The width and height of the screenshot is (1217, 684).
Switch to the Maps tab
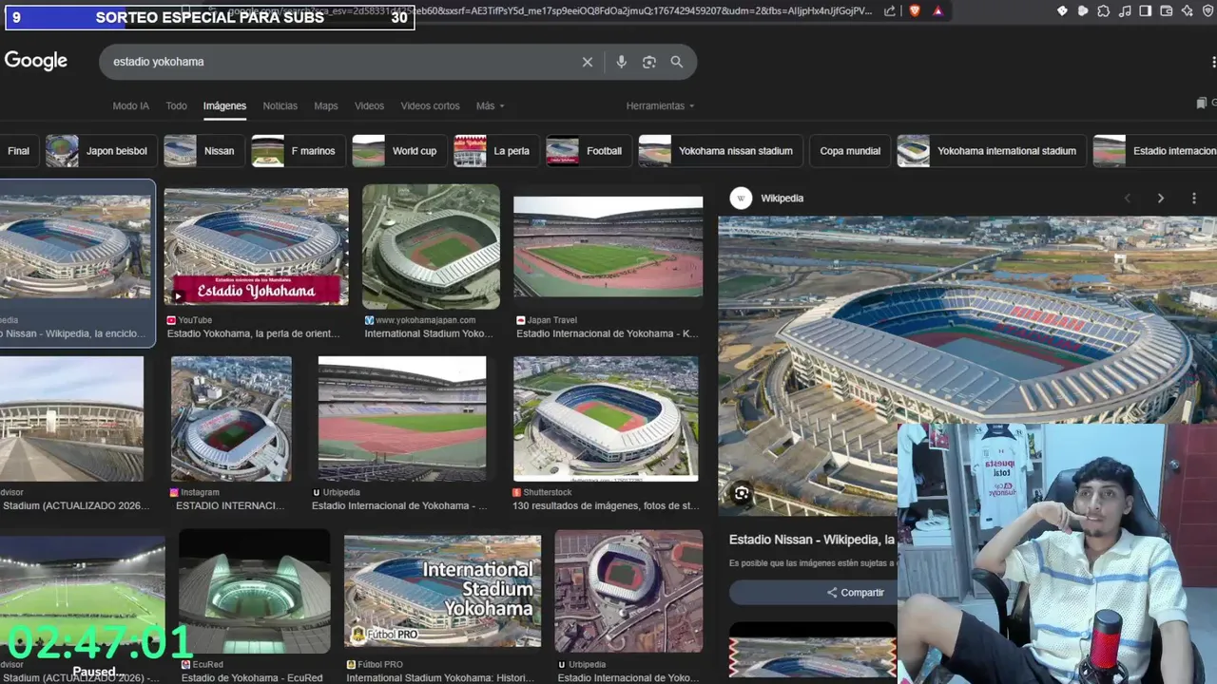coord(326,106)
